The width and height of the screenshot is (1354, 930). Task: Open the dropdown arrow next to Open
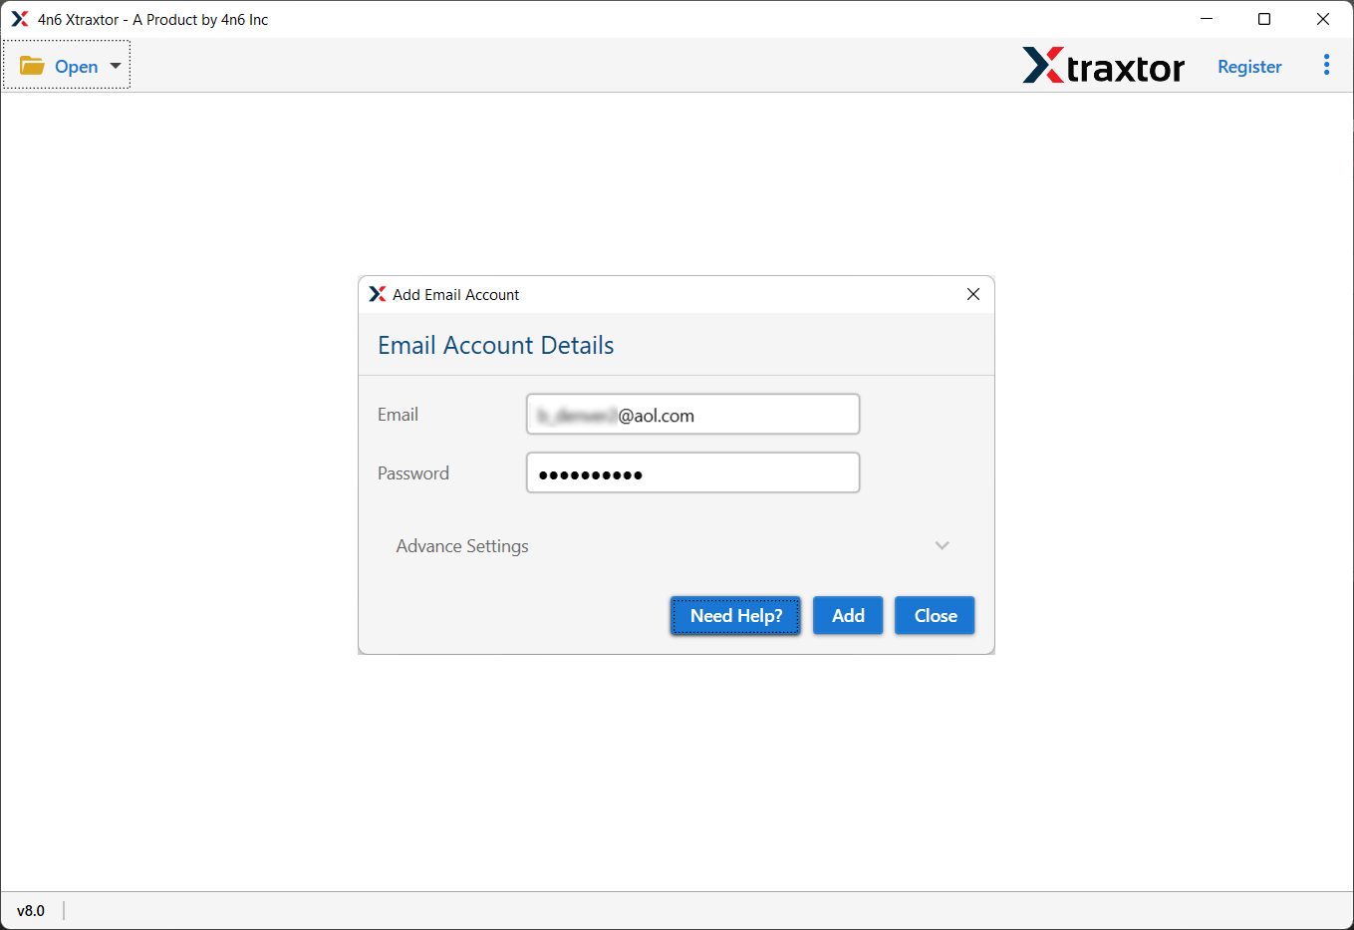click(x=115, y=66)
